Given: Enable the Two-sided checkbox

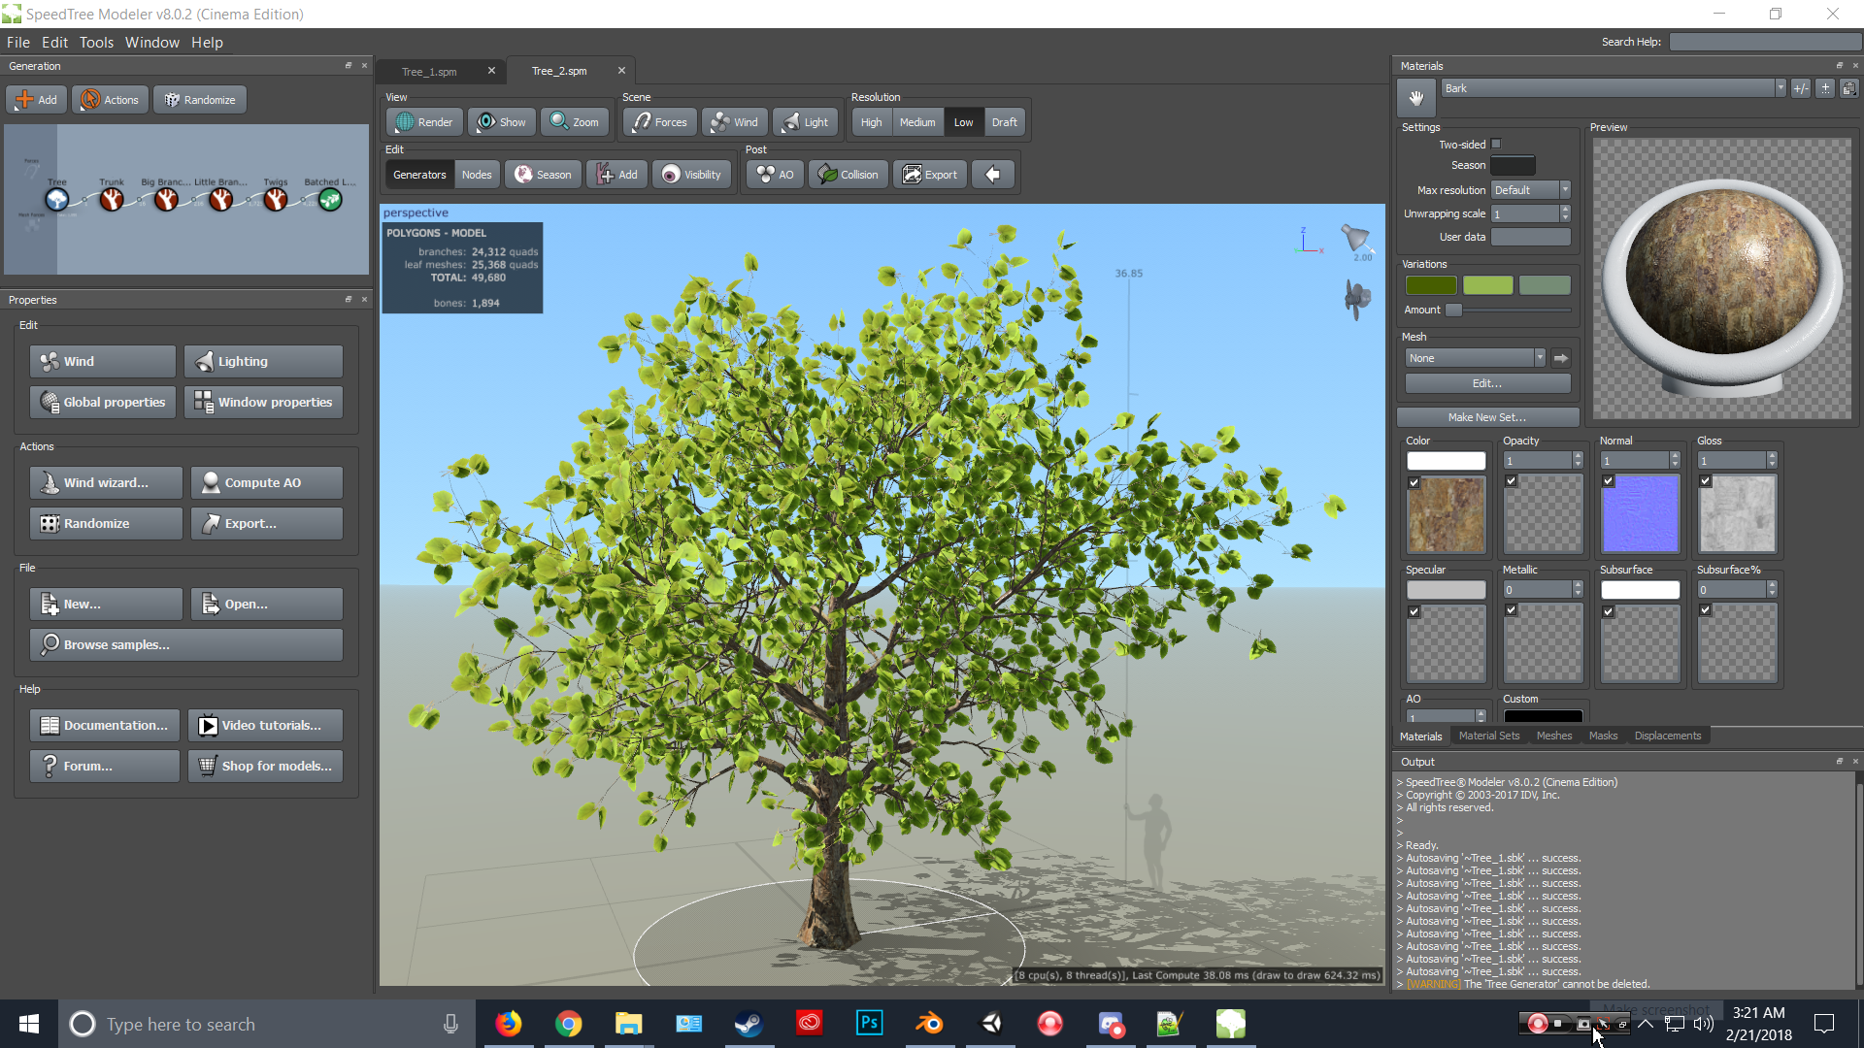Looking at the screenshot, I should [x=1496, y=145].
